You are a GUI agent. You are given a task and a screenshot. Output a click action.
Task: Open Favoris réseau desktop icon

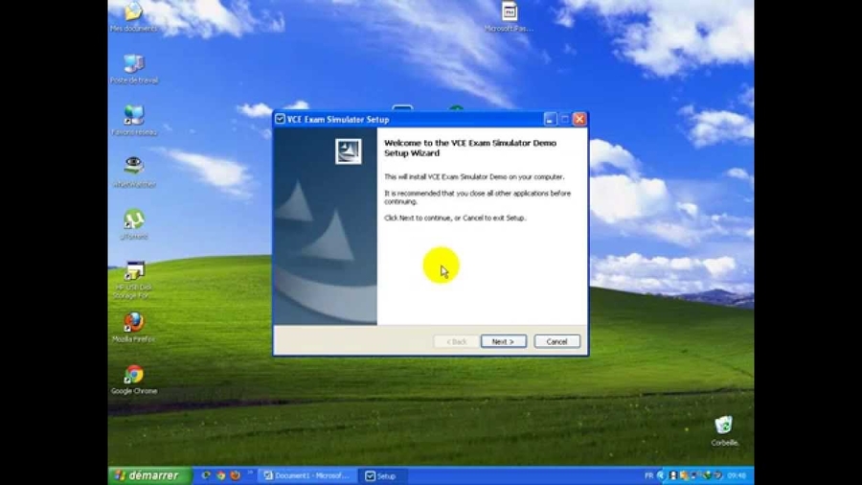click(133, 117)
